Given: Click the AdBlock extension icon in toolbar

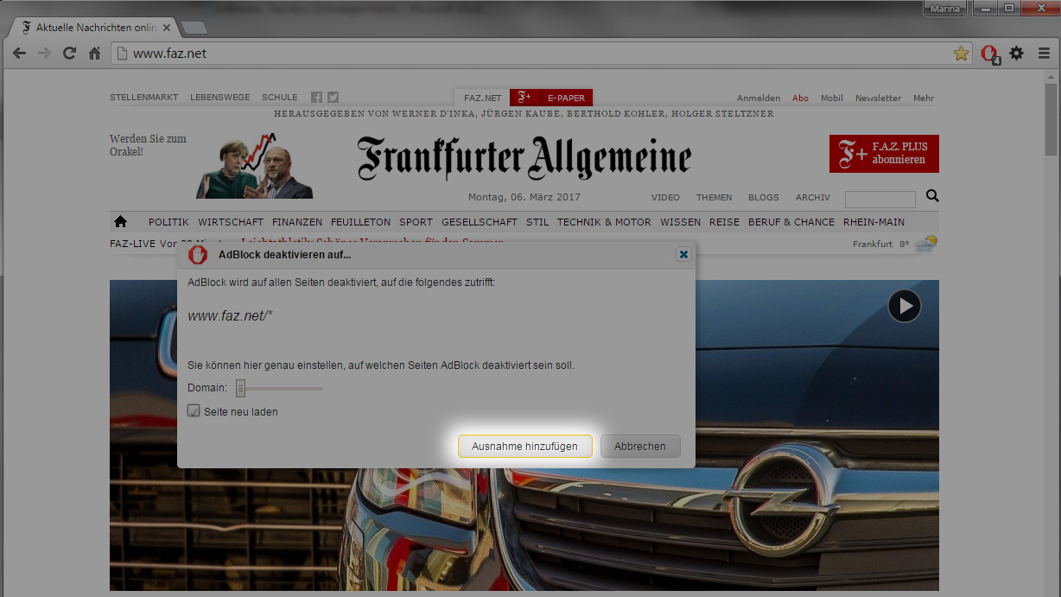Looking at the screenshot, I should [x=989, y=54].
